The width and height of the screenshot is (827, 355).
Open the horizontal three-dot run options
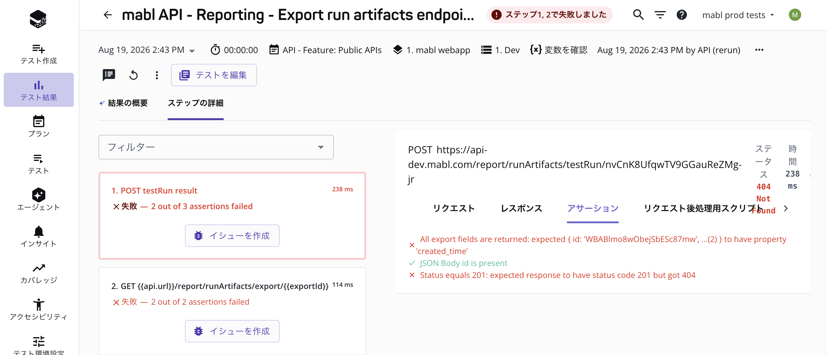[759, 50]
